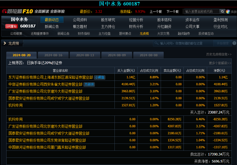Click the 净额(元) column header

click(219, 70)
